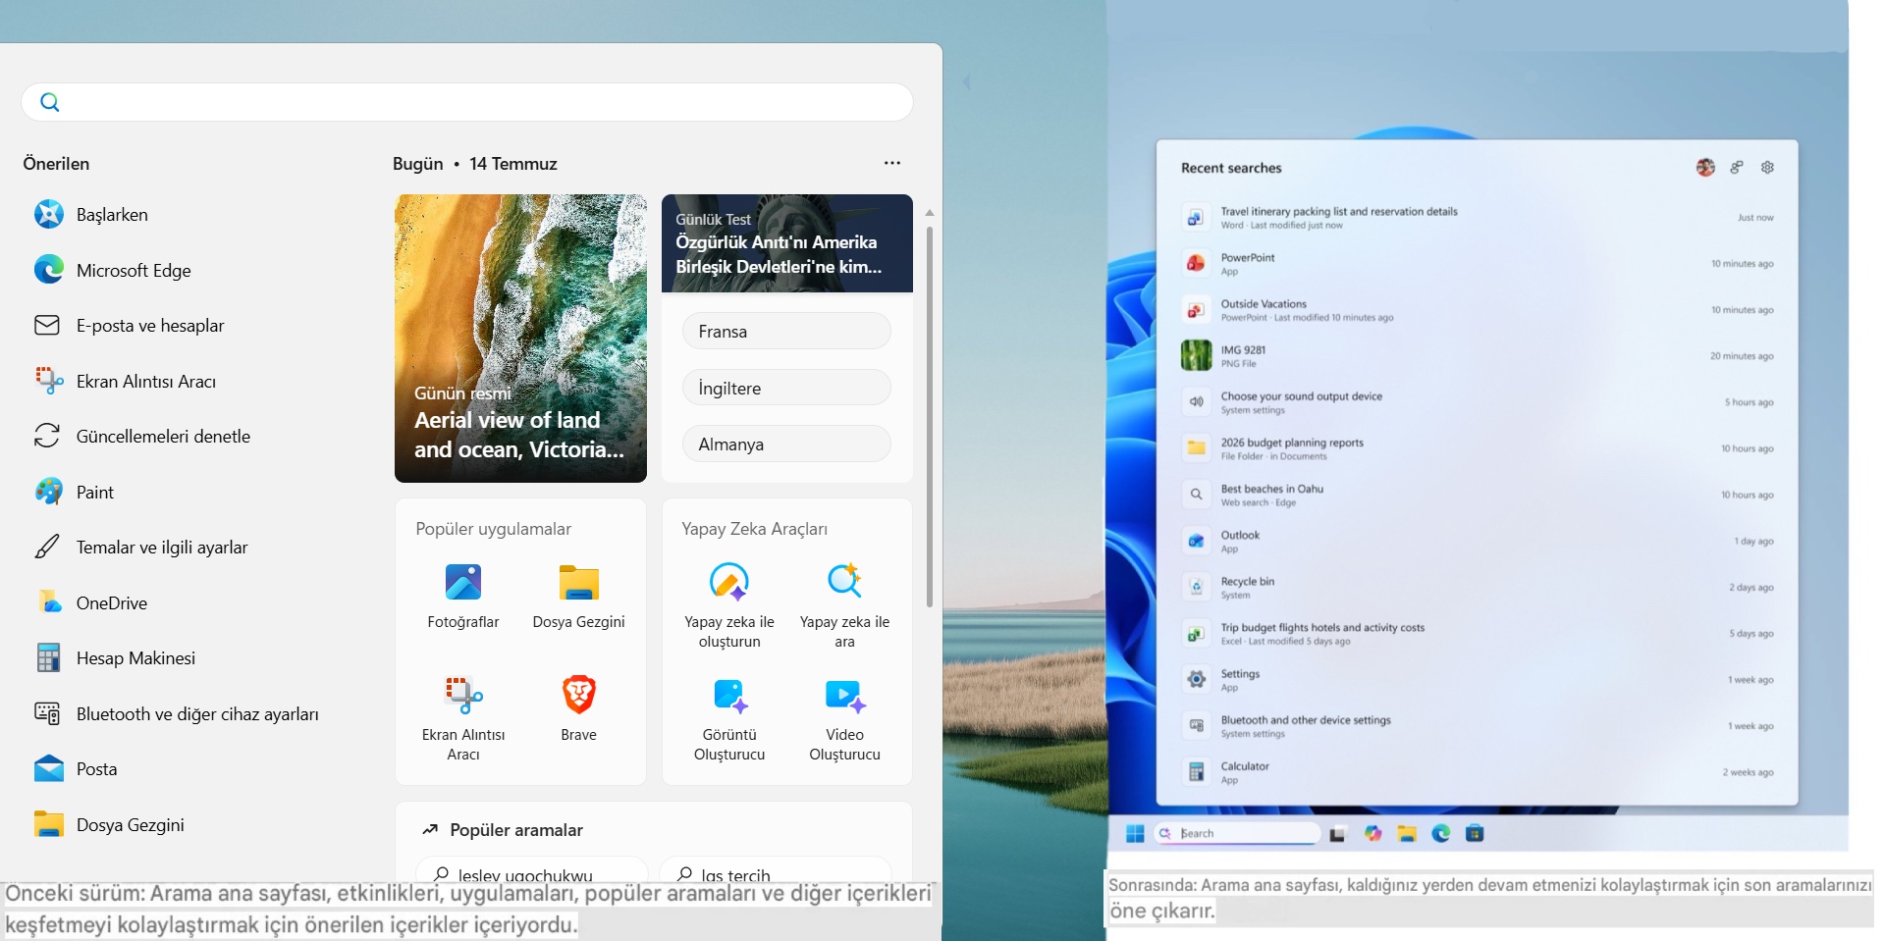Click the vertical scrollbar in the search panel
Image resolution: width=1883 pixels, height=941 pixels.
click(x=929, y=417)
